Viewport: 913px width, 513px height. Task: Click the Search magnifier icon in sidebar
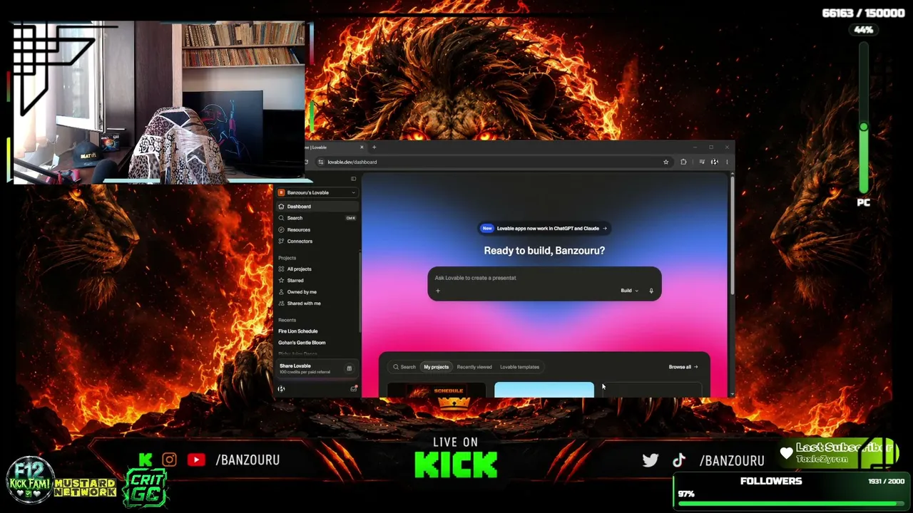tap(281, 218)
